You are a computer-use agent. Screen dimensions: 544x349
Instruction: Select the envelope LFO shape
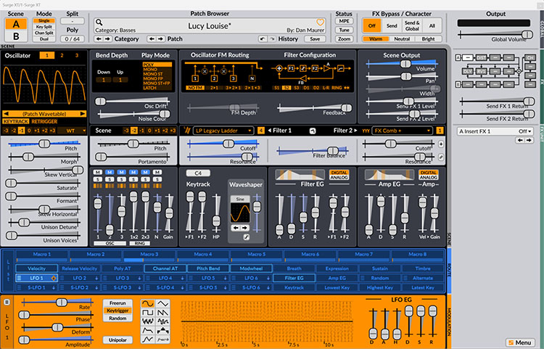pyautogui.click(x=148, y=330)
